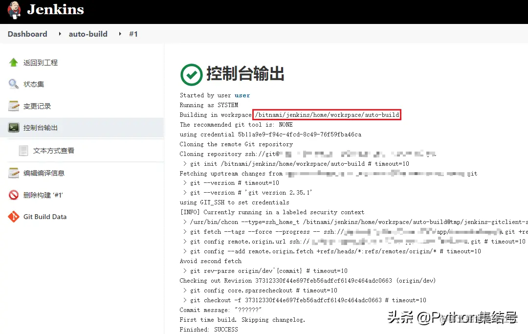Click the red delete icon for 删除构建 '#1'
528x334 pixels.
coord(13,195)
